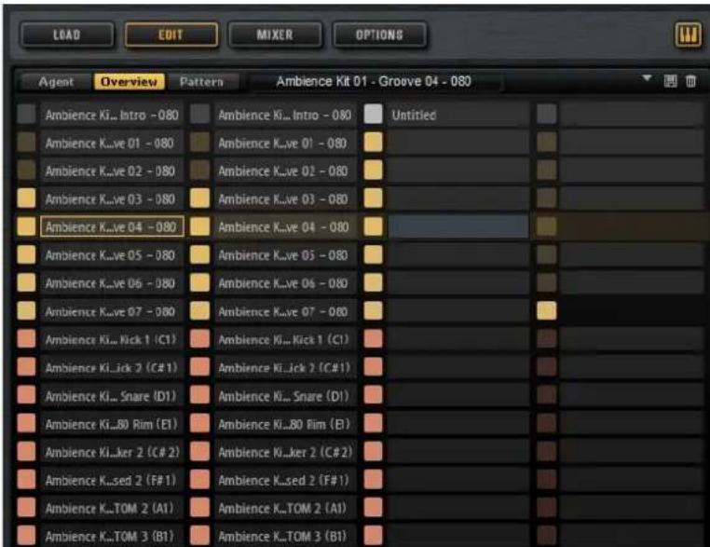
Task: Click yellow pad beside second-column ve 05 - 080
Action: (x=199, y=254)
